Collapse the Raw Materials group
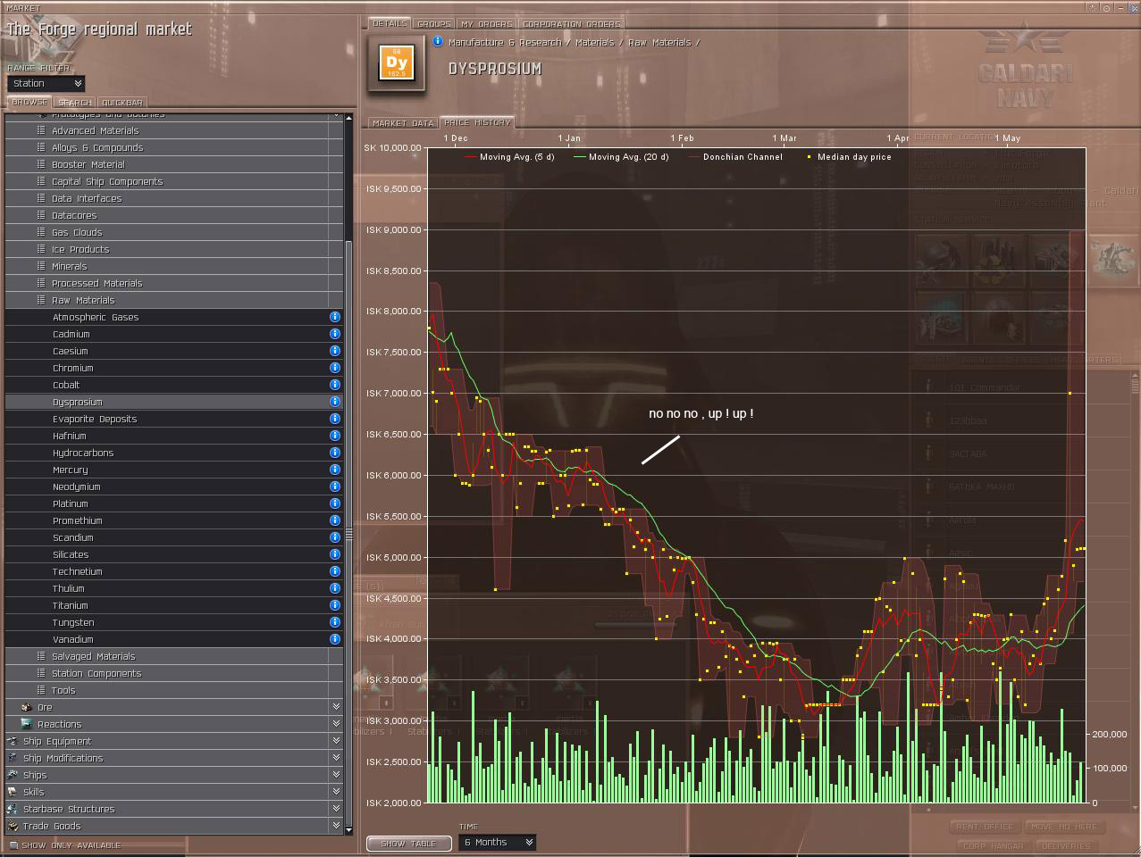The height and width of the screenshot is (857, 1141). click(174, 300)
